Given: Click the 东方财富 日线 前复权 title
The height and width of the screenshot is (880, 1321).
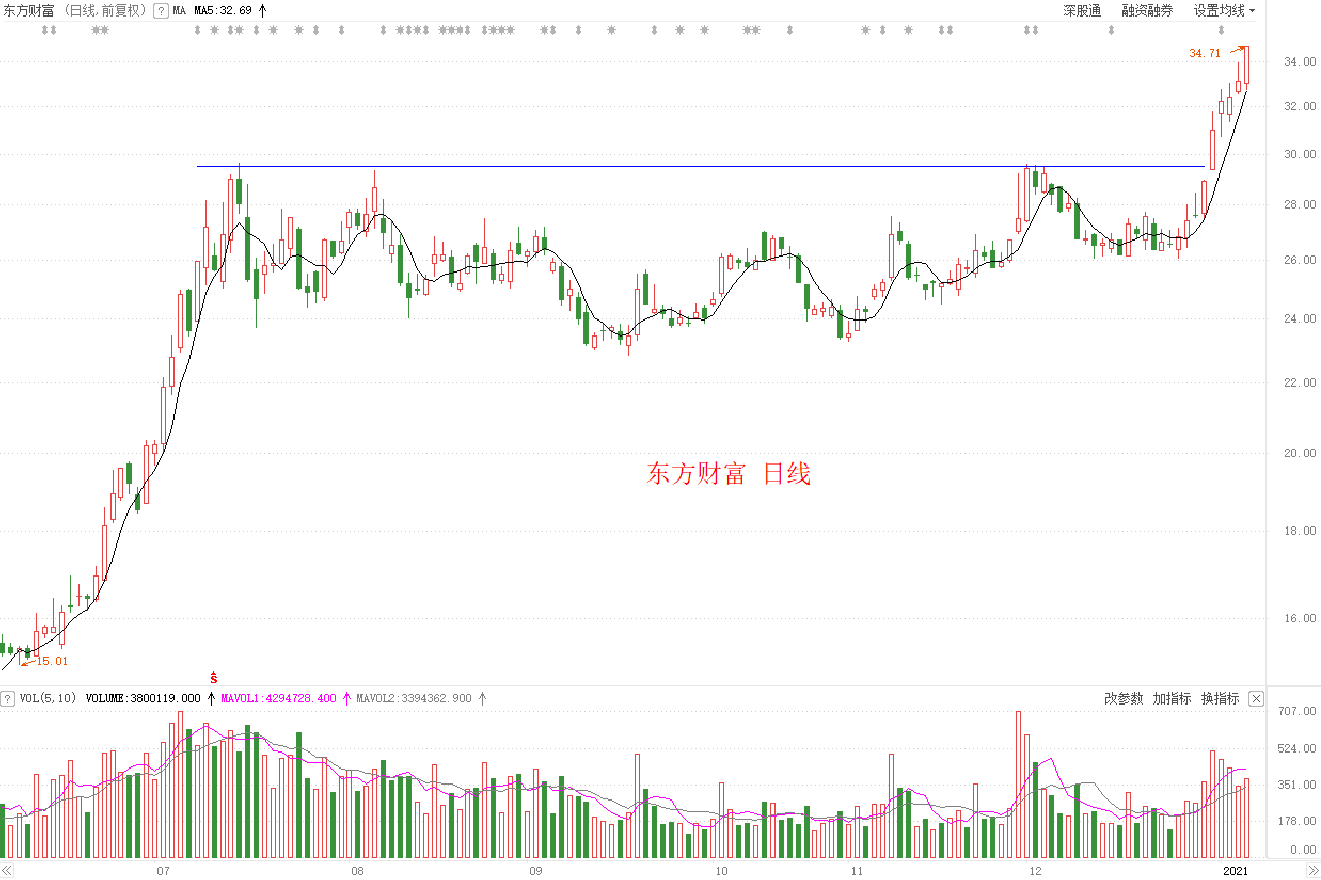Looking at the screenshot, I should click(x=75, y=11).
